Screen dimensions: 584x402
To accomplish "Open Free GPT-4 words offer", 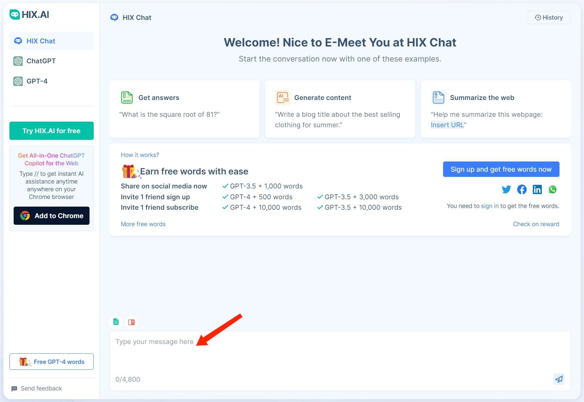I will (51, 362).
